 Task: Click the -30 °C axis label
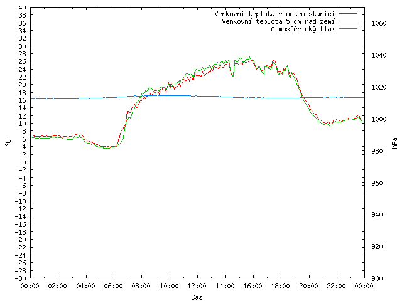(21, 278)
